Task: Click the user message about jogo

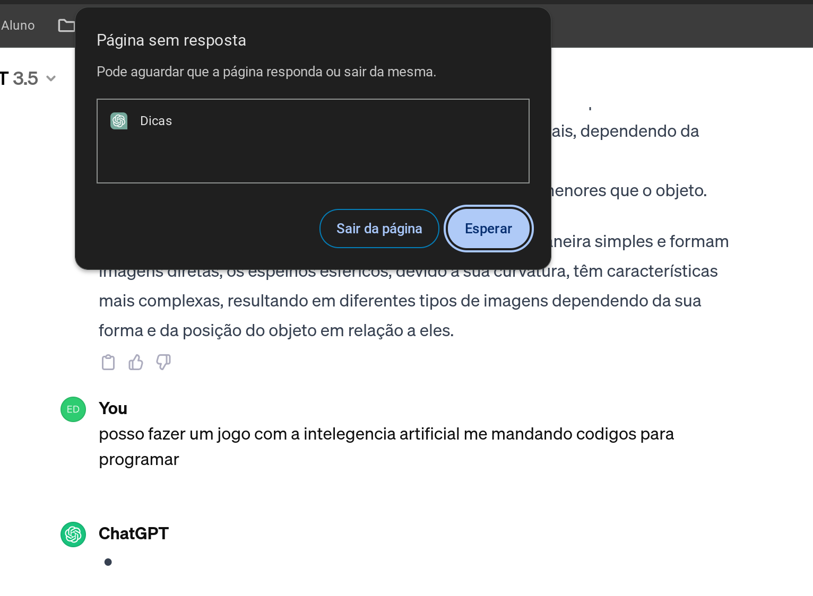Action: pos(386,446)
